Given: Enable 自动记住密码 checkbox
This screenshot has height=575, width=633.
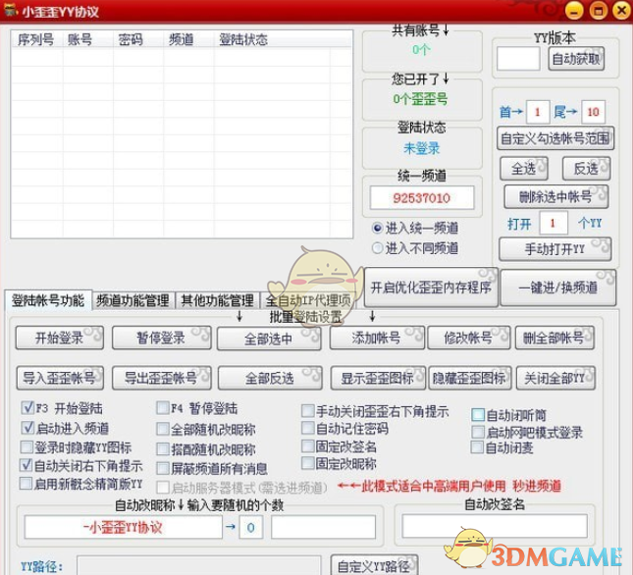Looking at the screenshot, I should (307, 428).
